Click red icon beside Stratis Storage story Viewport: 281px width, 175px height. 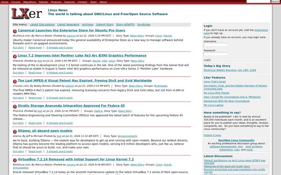click(15, 107)
